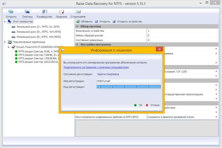
Task: Open the European / CP-1250 encoding dropdown
Action: point(216,72)
